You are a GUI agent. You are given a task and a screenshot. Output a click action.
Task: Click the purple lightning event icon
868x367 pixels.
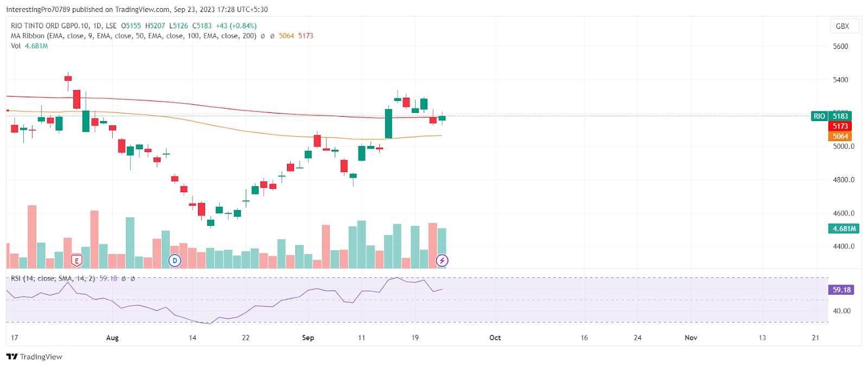(x=442, y=261)
